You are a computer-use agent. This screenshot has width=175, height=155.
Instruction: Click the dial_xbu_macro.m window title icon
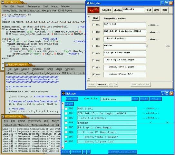coord(7,65)
